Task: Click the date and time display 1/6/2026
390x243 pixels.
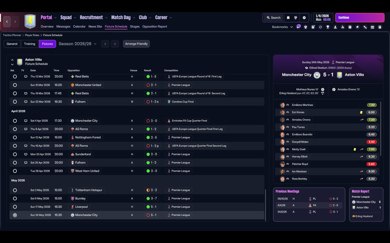Action: click(x=323, y=18)
